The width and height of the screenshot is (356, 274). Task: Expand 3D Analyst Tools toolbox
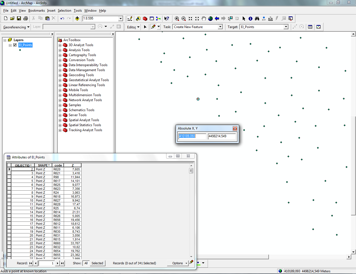pyautogui.click(x=60, y=45)
